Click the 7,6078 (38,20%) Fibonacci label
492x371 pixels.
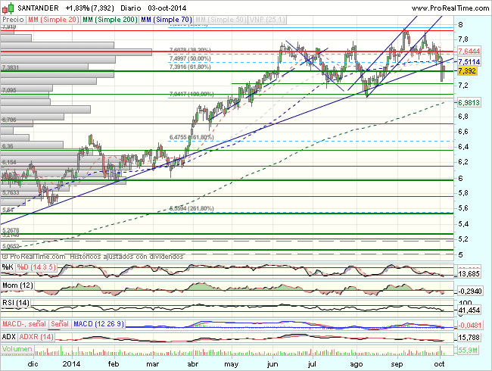coord(190,50)
